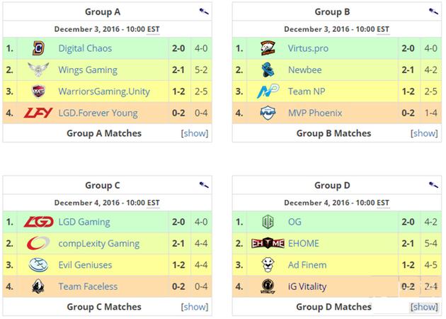Click the Group D pin icon

click(x=433, y=186)
